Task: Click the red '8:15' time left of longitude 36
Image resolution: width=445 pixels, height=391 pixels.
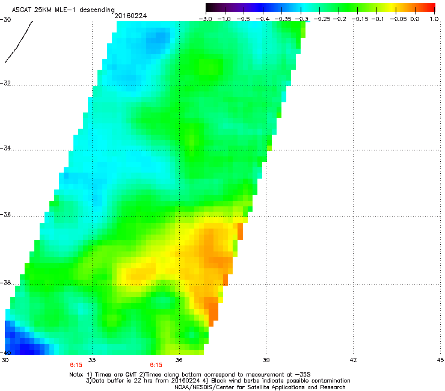Action: (156, 365)
